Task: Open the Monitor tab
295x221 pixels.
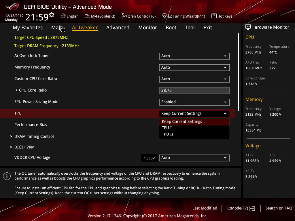Action: point(147,27)
